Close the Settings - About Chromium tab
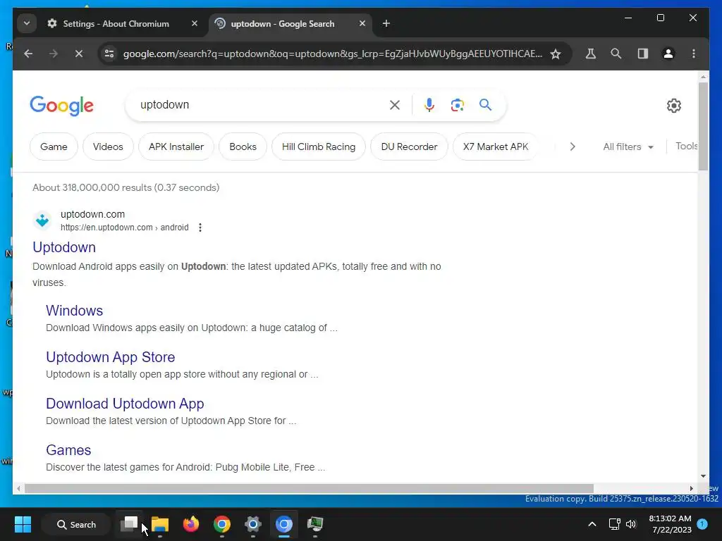Image resolution: width=722 pixels, height=541 pixels. [195, 23]
